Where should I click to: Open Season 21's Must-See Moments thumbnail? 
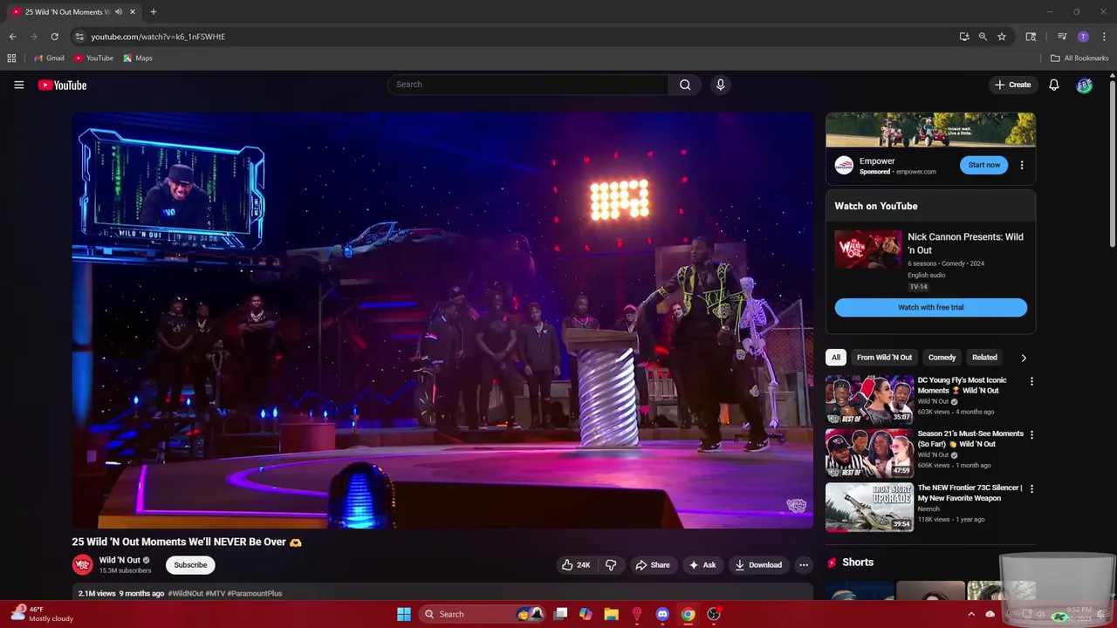[869, 454]
